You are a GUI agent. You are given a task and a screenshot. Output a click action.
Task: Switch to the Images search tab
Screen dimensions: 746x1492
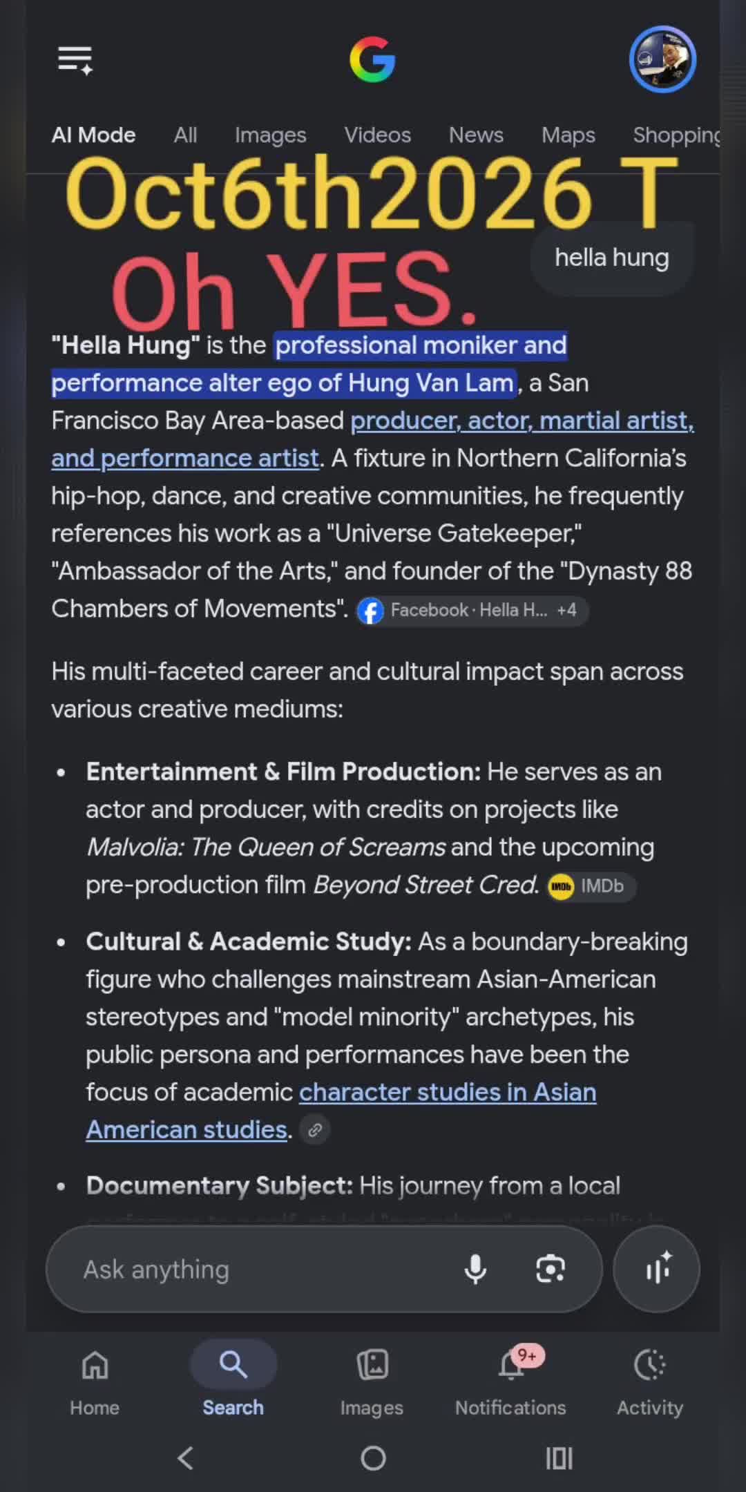click(270, 135)
